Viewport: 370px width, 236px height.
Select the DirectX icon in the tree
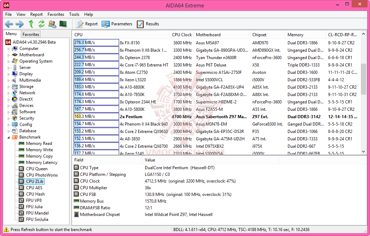point(15,99)
